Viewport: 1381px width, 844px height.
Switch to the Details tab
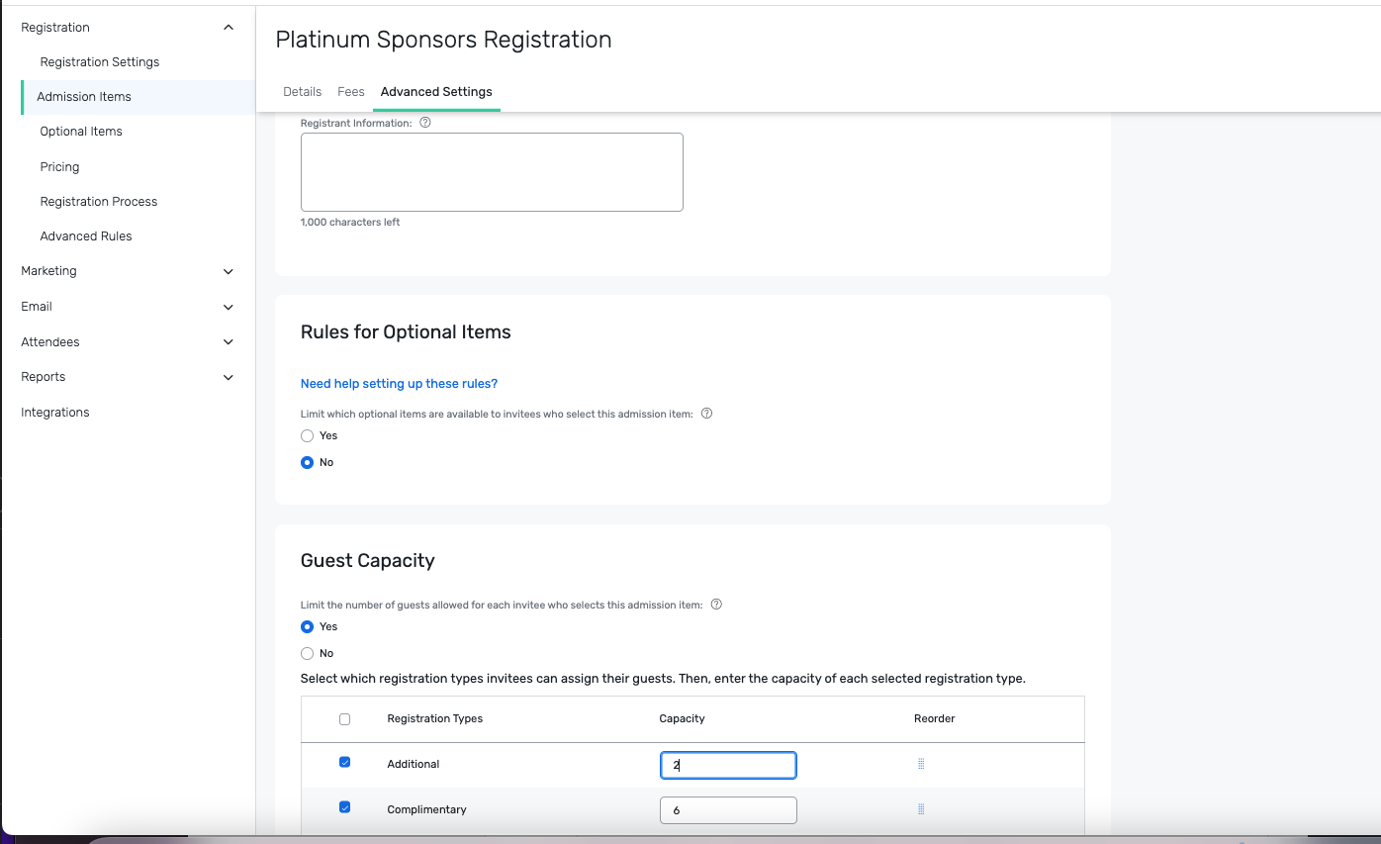click(x=302, y=92)
